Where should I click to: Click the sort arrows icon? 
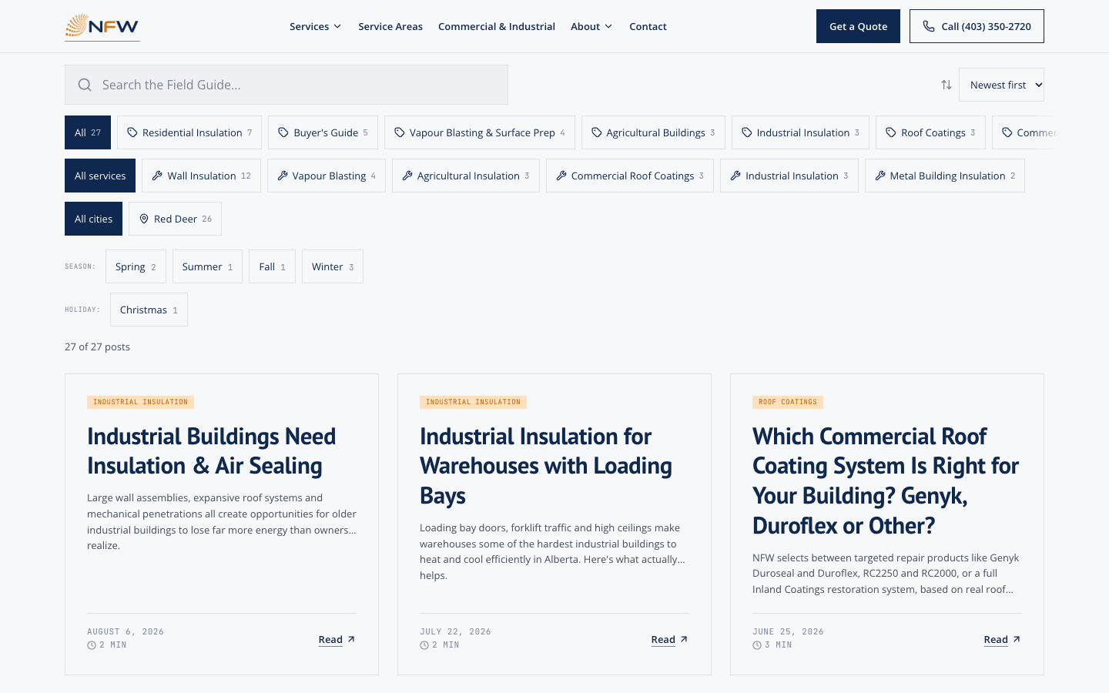947,85
